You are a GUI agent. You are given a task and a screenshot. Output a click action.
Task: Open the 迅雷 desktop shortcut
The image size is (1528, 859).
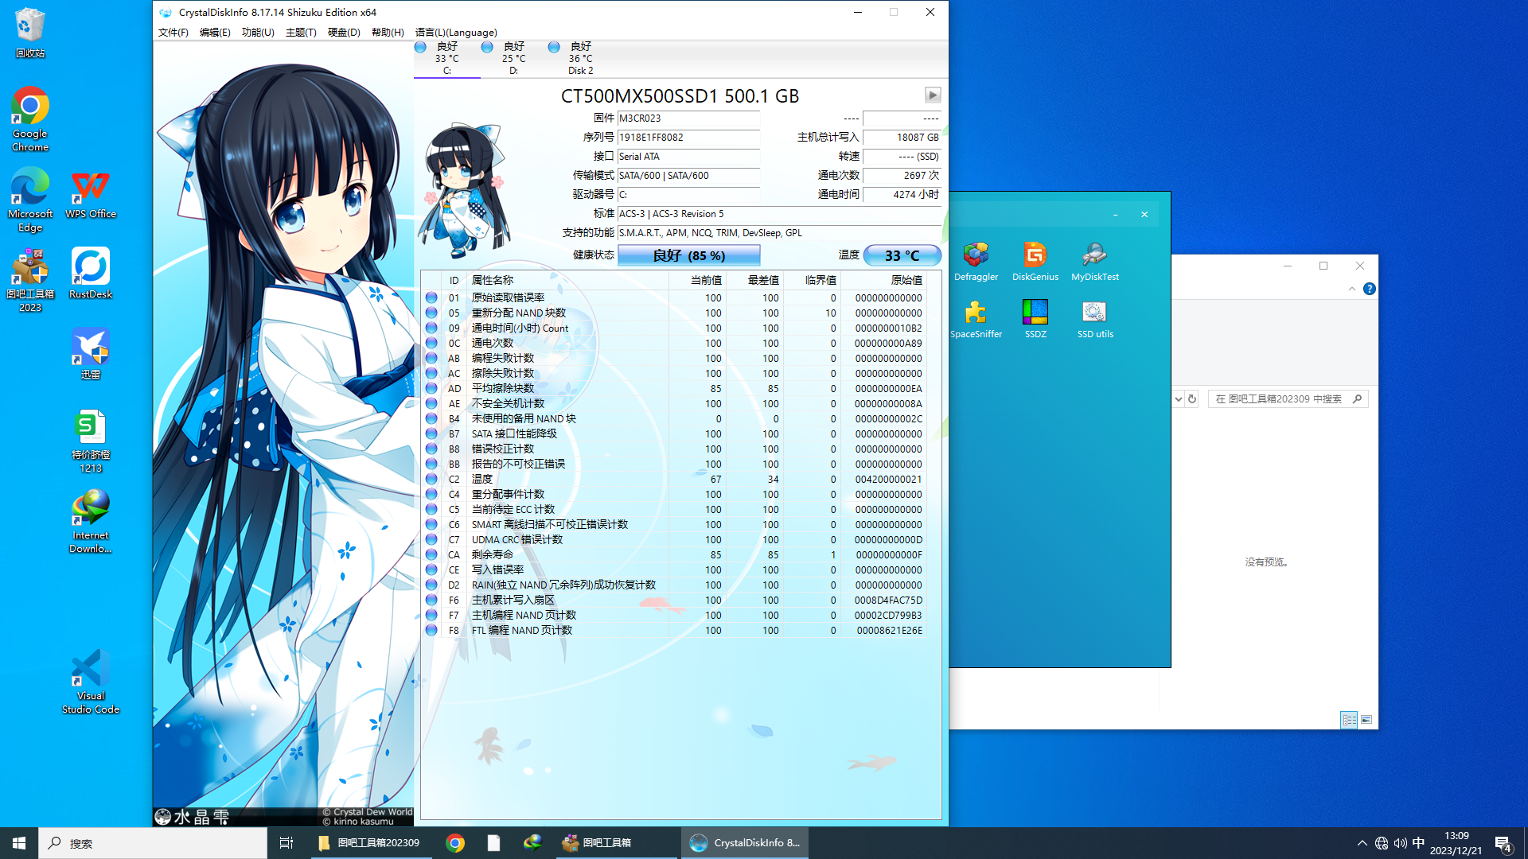click(91, 354)
